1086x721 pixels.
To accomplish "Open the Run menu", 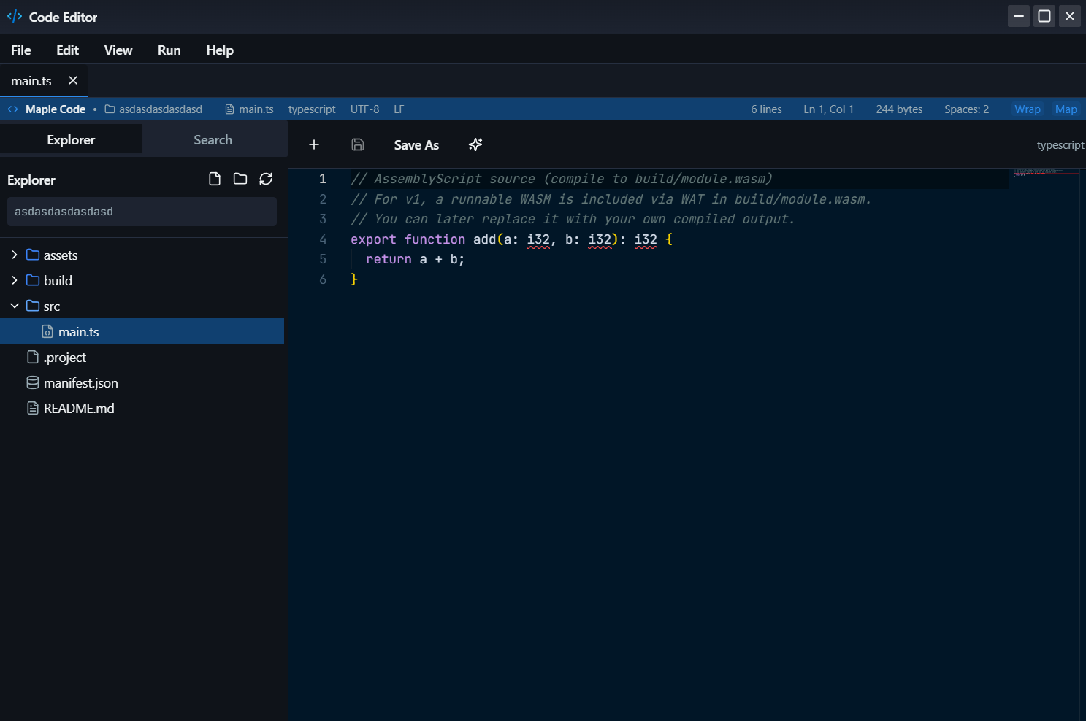I will [169, 50].
